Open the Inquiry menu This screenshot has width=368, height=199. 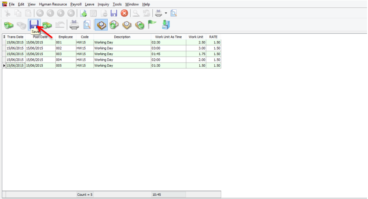(103, 4)
